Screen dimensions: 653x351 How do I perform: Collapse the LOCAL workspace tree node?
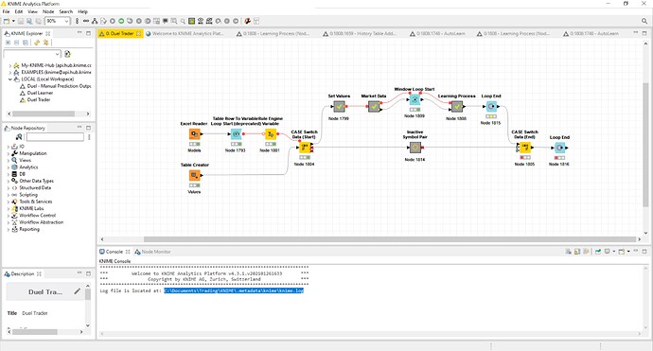tap(10, 79)
